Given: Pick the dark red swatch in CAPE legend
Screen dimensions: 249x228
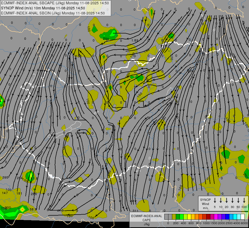Looking at the screenshot, I should 208,217.
